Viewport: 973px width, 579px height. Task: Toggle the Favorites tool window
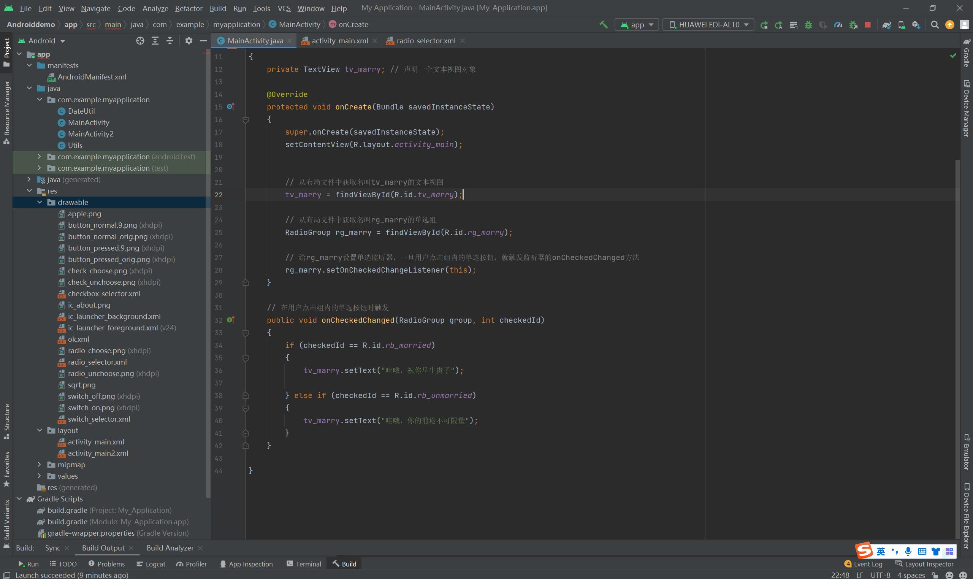6,469
